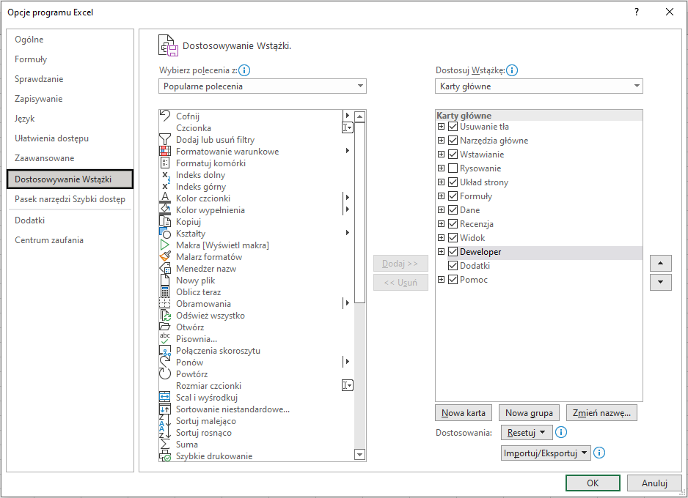
Task: Click the Zmień nazwę button
Action: (601, 413)
